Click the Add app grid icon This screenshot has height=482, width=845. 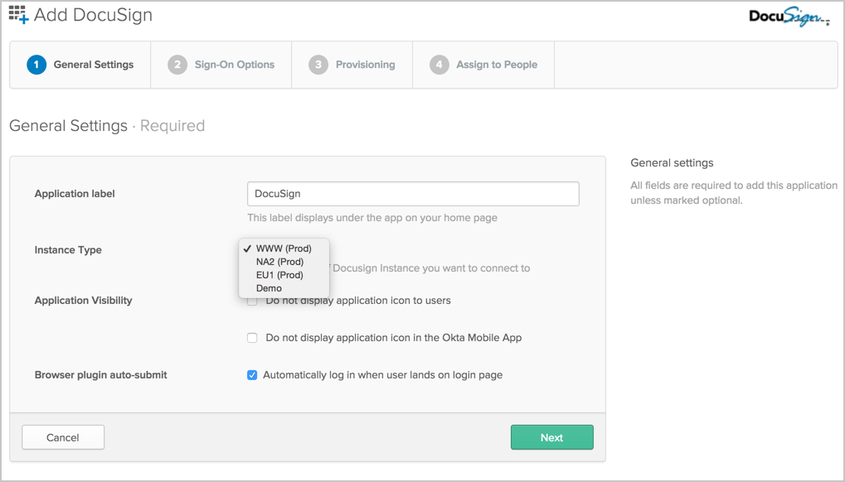pyautogui.click(x=18, y=14)
